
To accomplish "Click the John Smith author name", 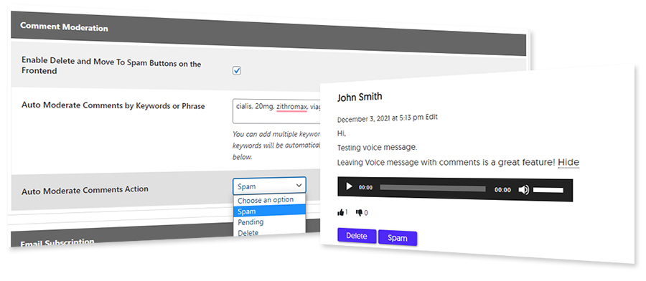I will click(360, 97).
